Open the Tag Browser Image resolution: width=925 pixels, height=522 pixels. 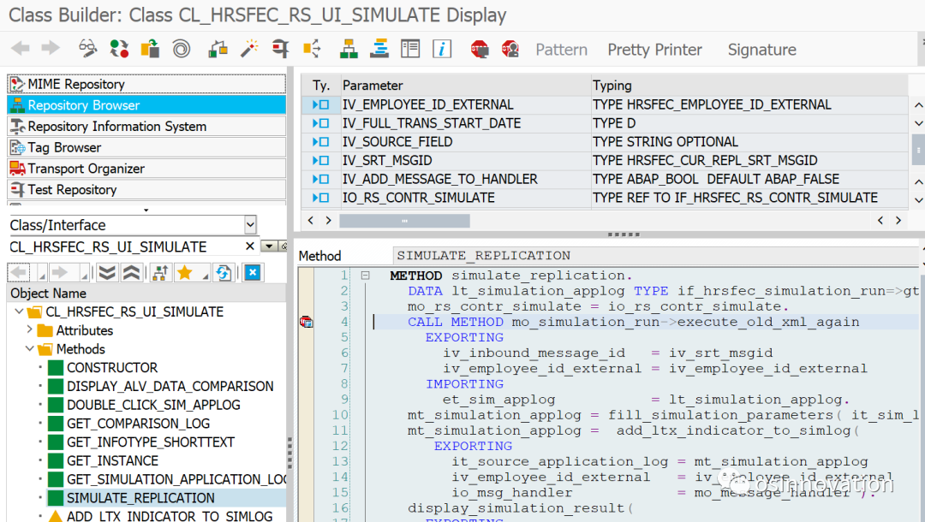tap(146, 147)
